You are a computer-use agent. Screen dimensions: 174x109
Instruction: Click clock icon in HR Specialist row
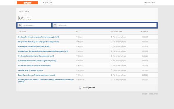112,42
